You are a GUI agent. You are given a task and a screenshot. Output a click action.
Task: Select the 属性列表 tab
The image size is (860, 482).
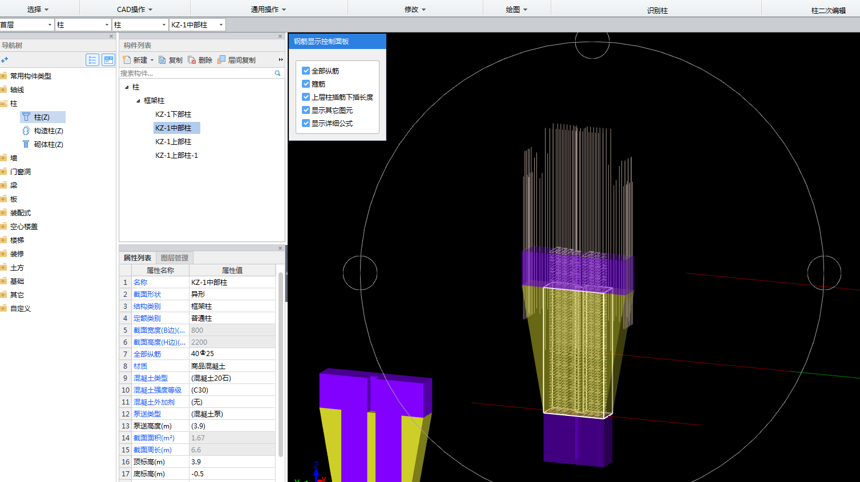pyautogui.click(x=138, y=258)
